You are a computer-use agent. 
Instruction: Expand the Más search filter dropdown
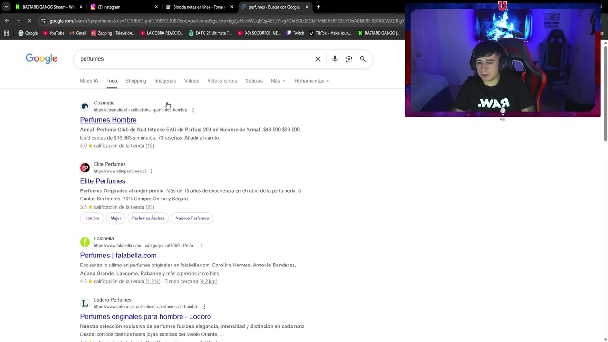(x=278, y=81)
